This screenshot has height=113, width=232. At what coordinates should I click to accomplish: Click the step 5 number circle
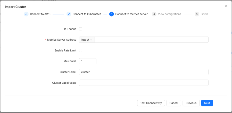(197, 14)
